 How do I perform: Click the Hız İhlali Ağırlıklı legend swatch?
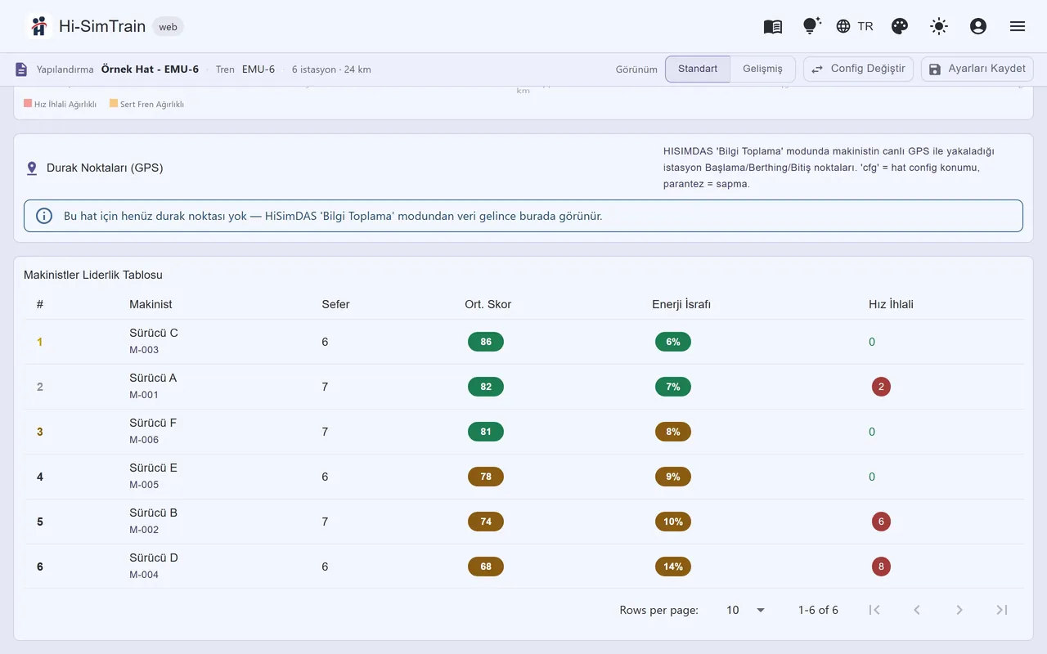pos(28,104)
